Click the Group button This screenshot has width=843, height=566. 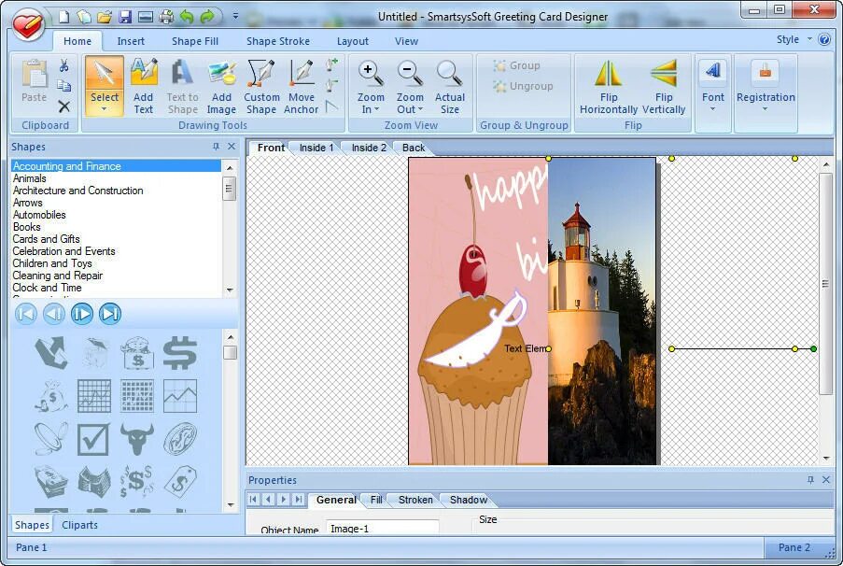pyautogui.click(x=516, y=65)
